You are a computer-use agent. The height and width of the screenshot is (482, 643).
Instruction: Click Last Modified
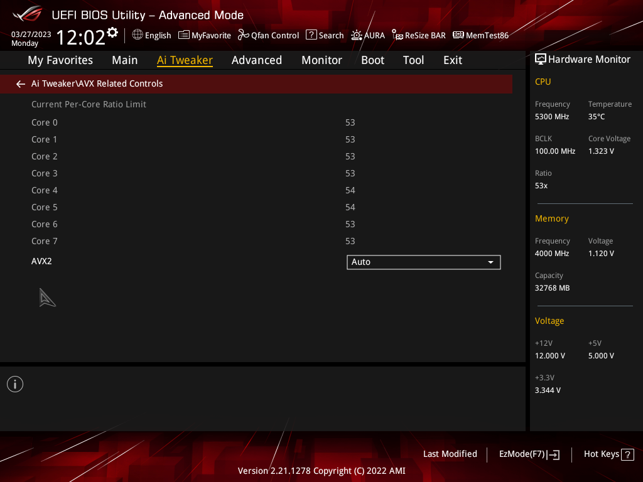450,454
